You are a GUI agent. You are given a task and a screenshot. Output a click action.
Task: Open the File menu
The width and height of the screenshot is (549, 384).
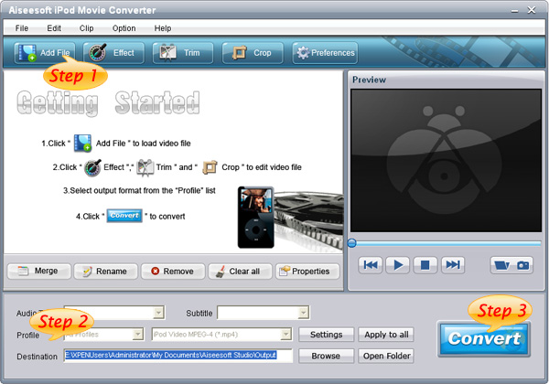coord(22,28)
